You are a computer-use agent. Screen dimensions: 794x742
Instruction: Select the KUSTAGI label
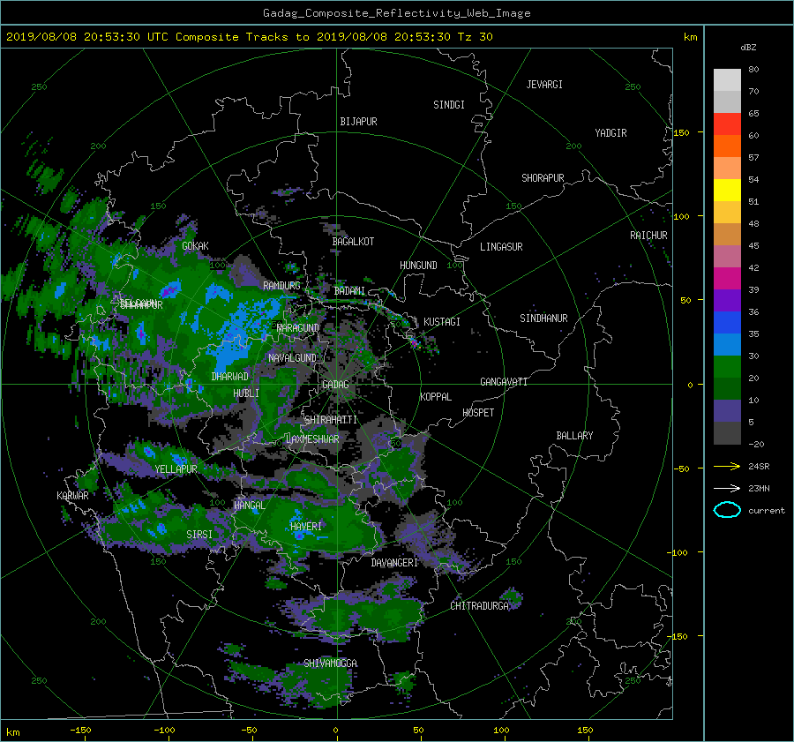(x=442, y=322)
